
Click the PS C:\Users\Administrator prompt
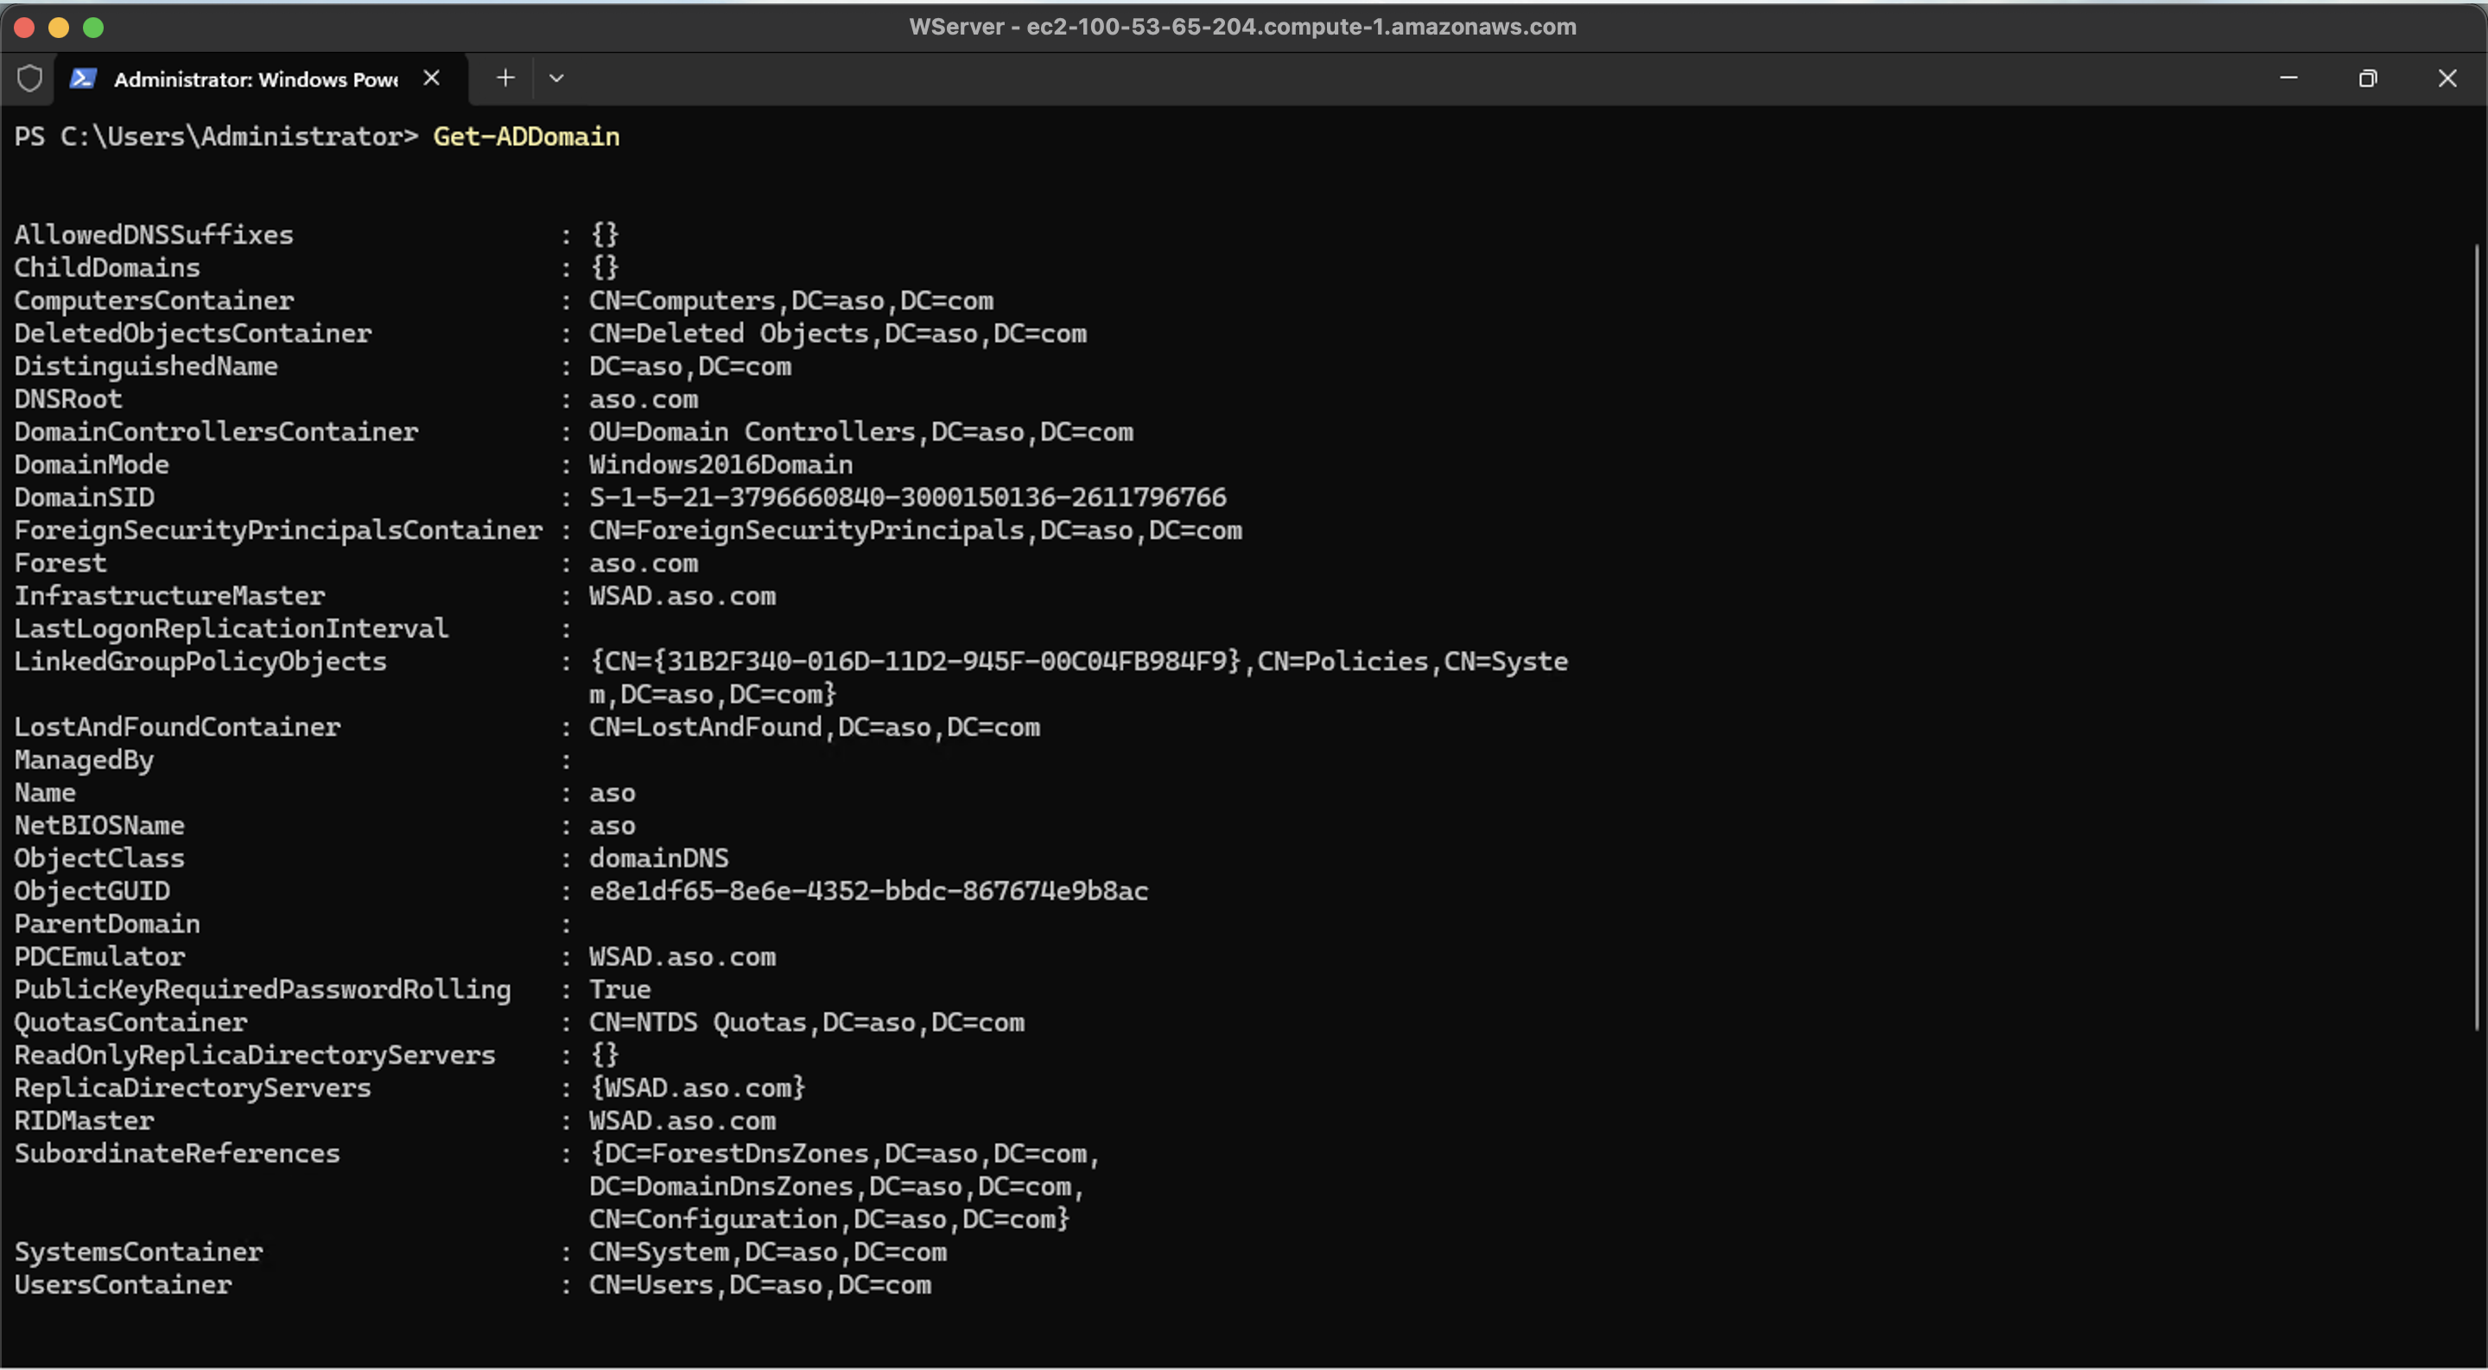pos(215,136)
